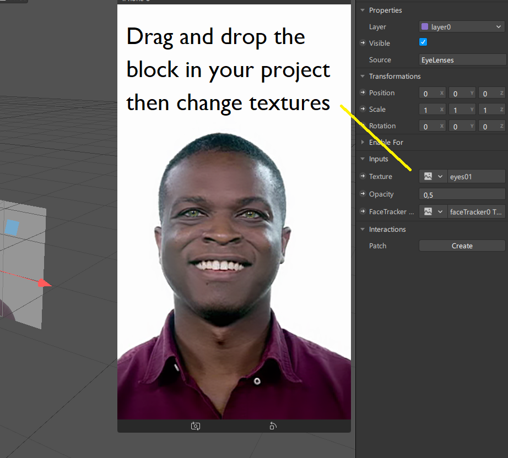This screenshot has width=508, height=458.
Task: Click the Position X value field
Action: click(x=432, y=94)
